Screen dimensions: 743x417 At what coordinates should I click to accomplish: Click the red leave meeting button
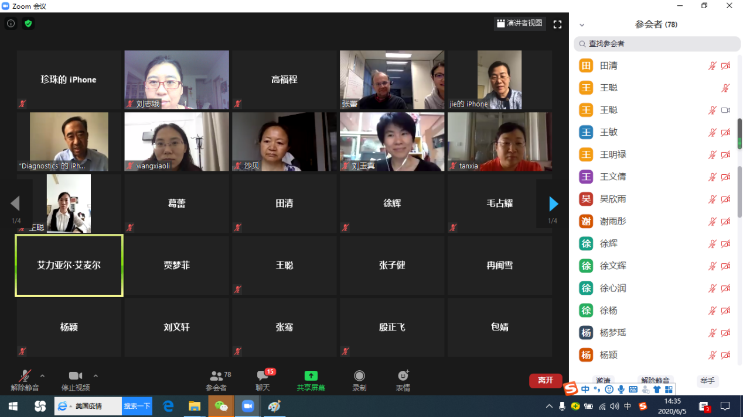pyautogui.click(x=545, y=380)
